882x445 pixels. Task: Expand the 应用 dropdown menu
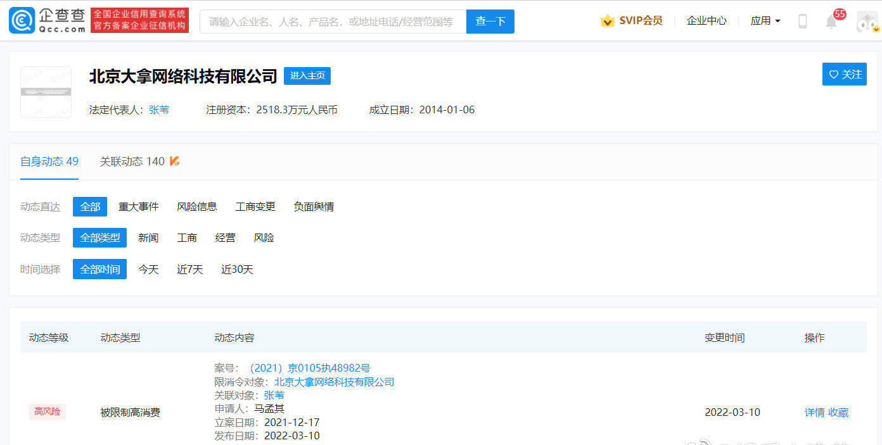point(765,21)
